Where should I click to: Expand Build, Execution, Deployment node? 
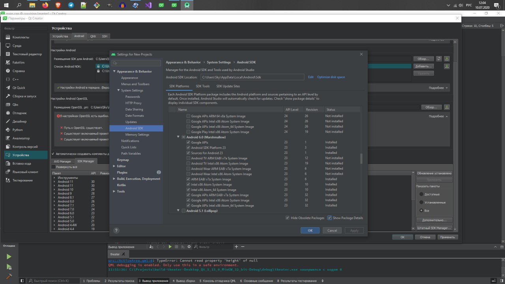point(114,179)
